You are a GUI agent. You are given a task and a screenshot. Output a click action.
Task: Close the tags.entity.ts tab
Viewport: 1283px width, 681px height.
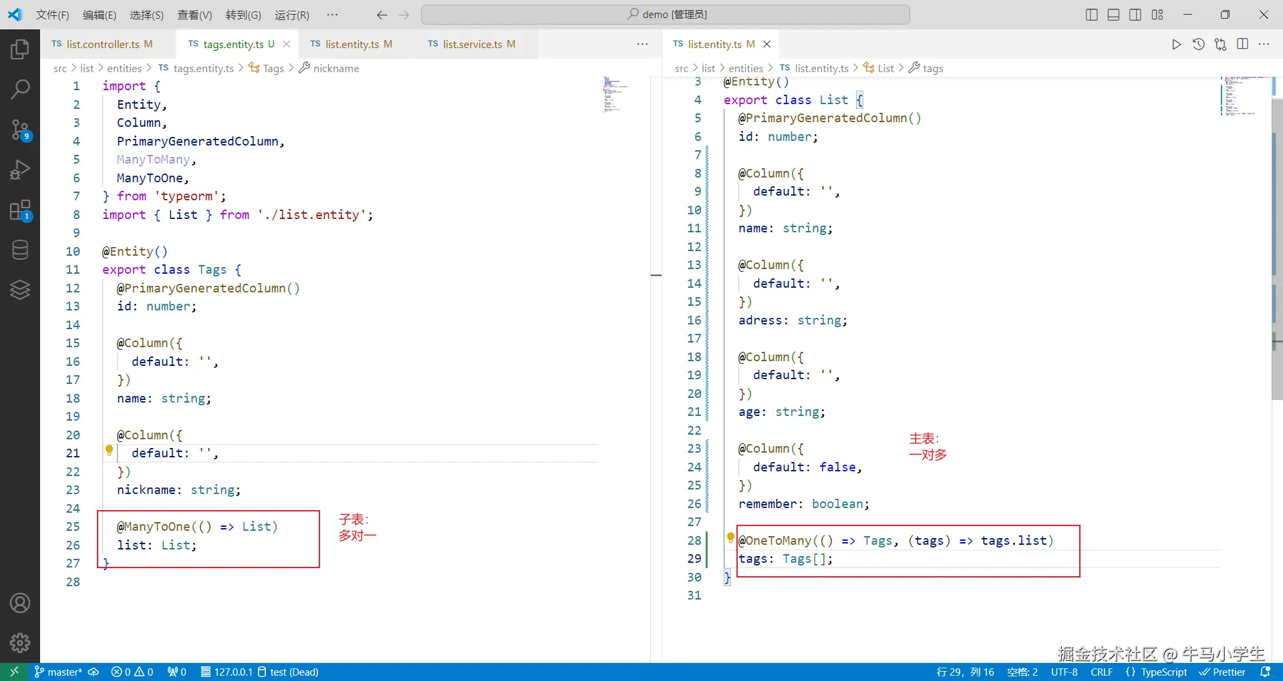click(287, 44)
